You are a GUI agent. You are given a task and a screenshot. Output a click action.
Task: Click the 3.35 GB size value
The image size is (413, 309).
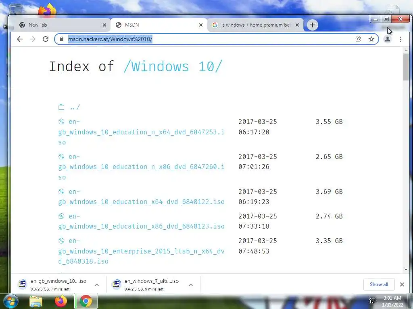(329, 241)
